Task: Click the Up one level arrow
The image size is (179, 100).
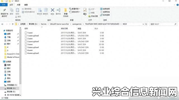Action: tap(13, 24)
